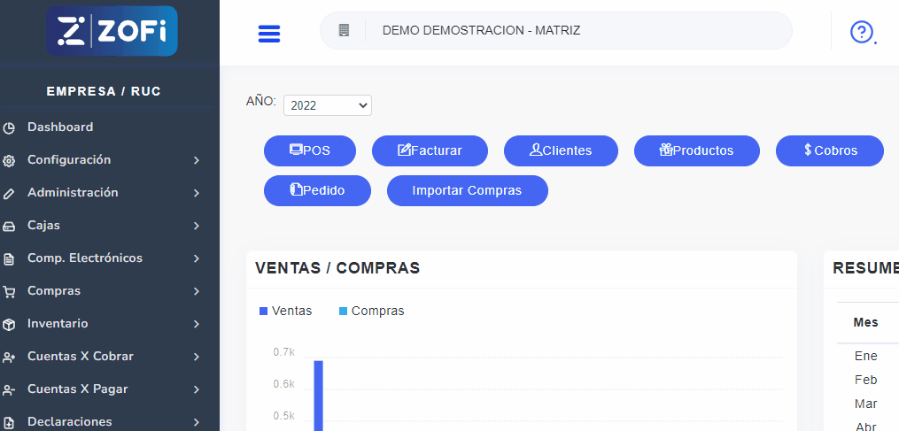Select Comp. Electrónicos in sidebar
Viewport: 899px width, 431px height.
pyautogui.click(x=84, y=258)
